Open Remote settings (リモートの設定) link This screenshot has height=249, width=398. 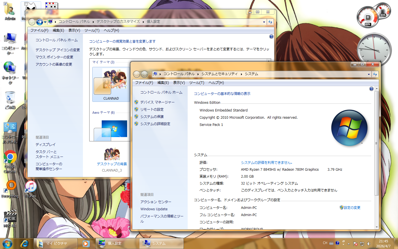(x=152, y=109)
